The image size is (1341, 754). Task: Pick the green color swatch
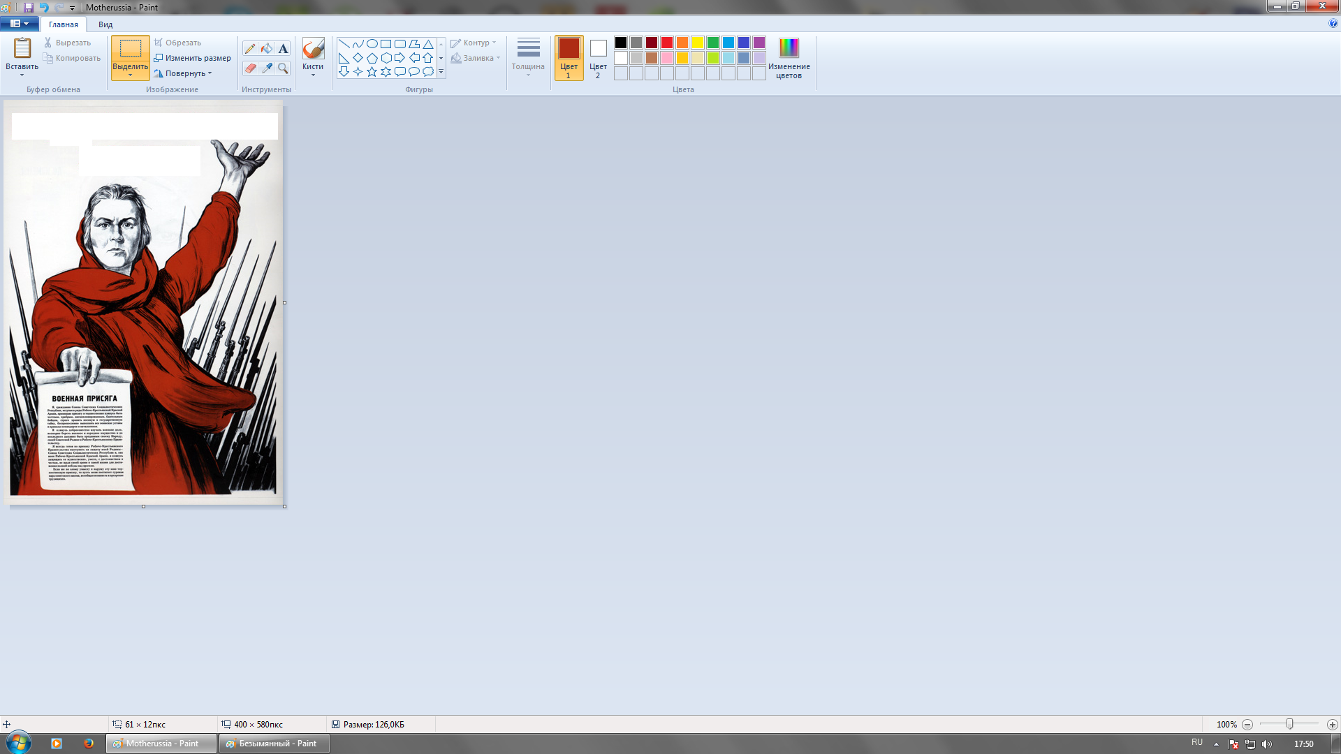[713, 43]
